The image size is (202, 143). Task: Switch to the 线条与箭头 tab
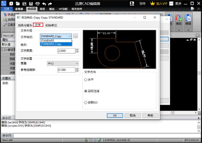pos(25,25)
